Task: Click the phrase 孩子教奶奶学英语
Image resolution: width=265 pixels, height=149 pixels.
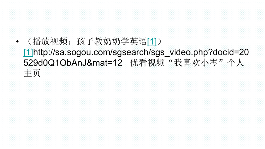Action: [112, 42]
